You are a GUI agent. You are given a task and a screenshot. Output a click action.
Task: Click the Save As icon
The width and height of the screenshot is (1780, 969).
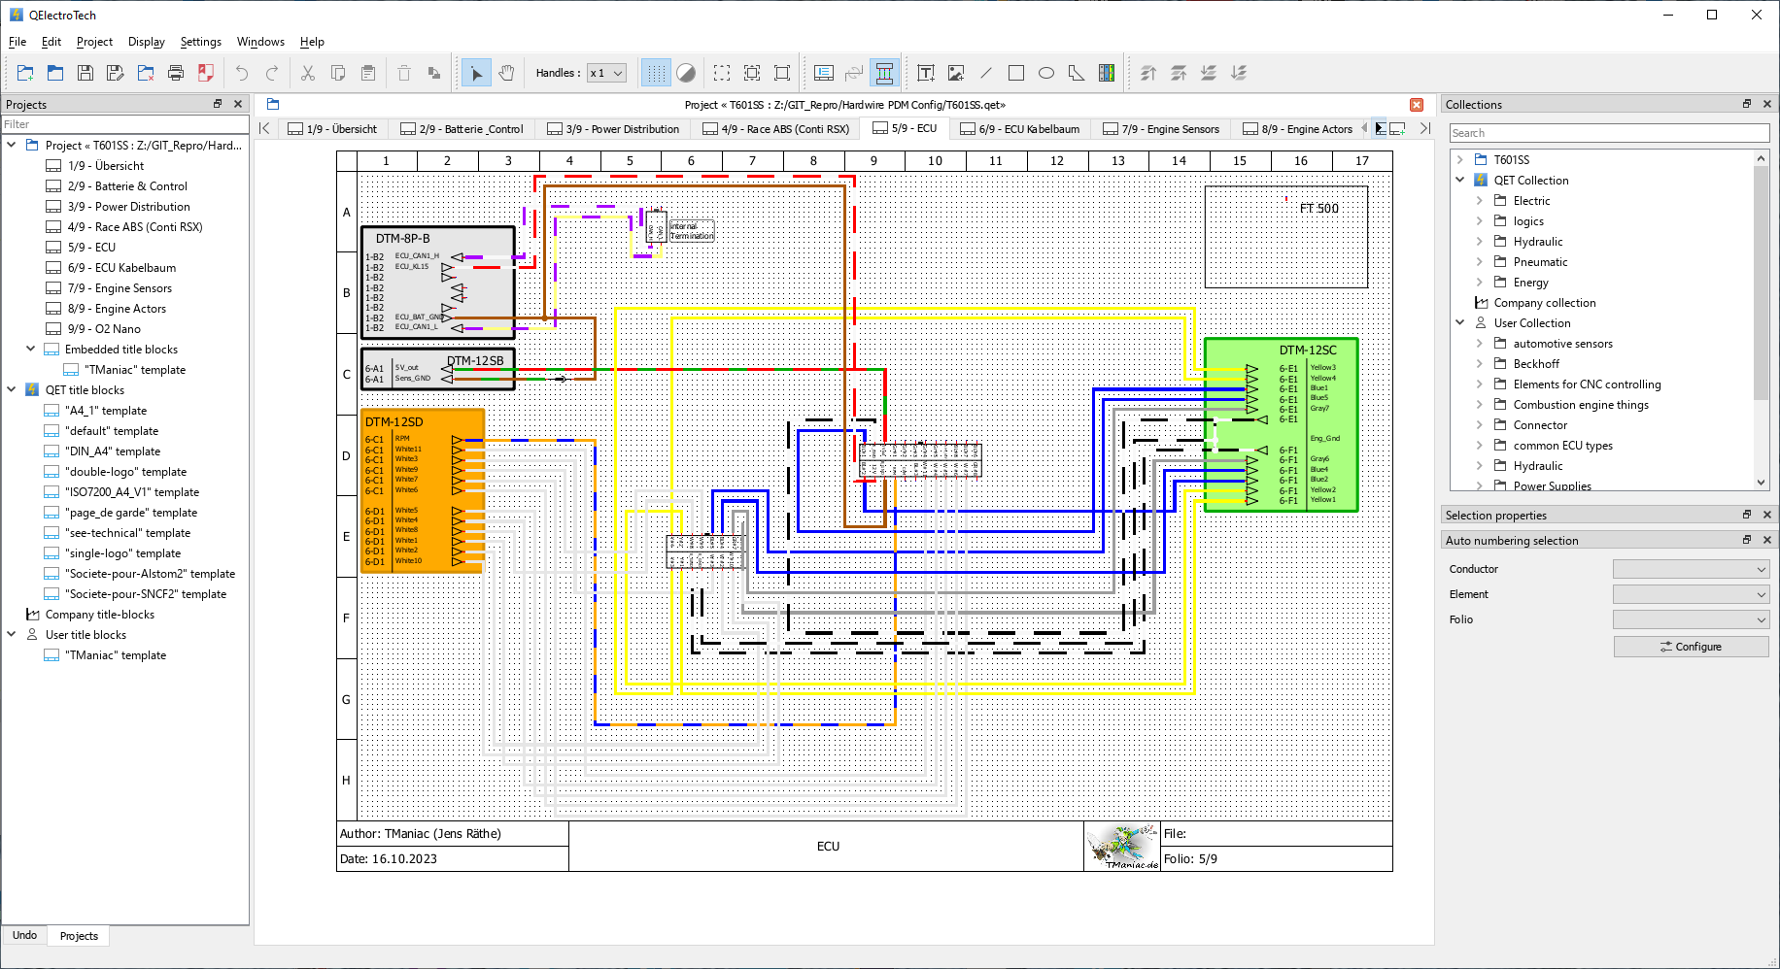tap(116, 73)
